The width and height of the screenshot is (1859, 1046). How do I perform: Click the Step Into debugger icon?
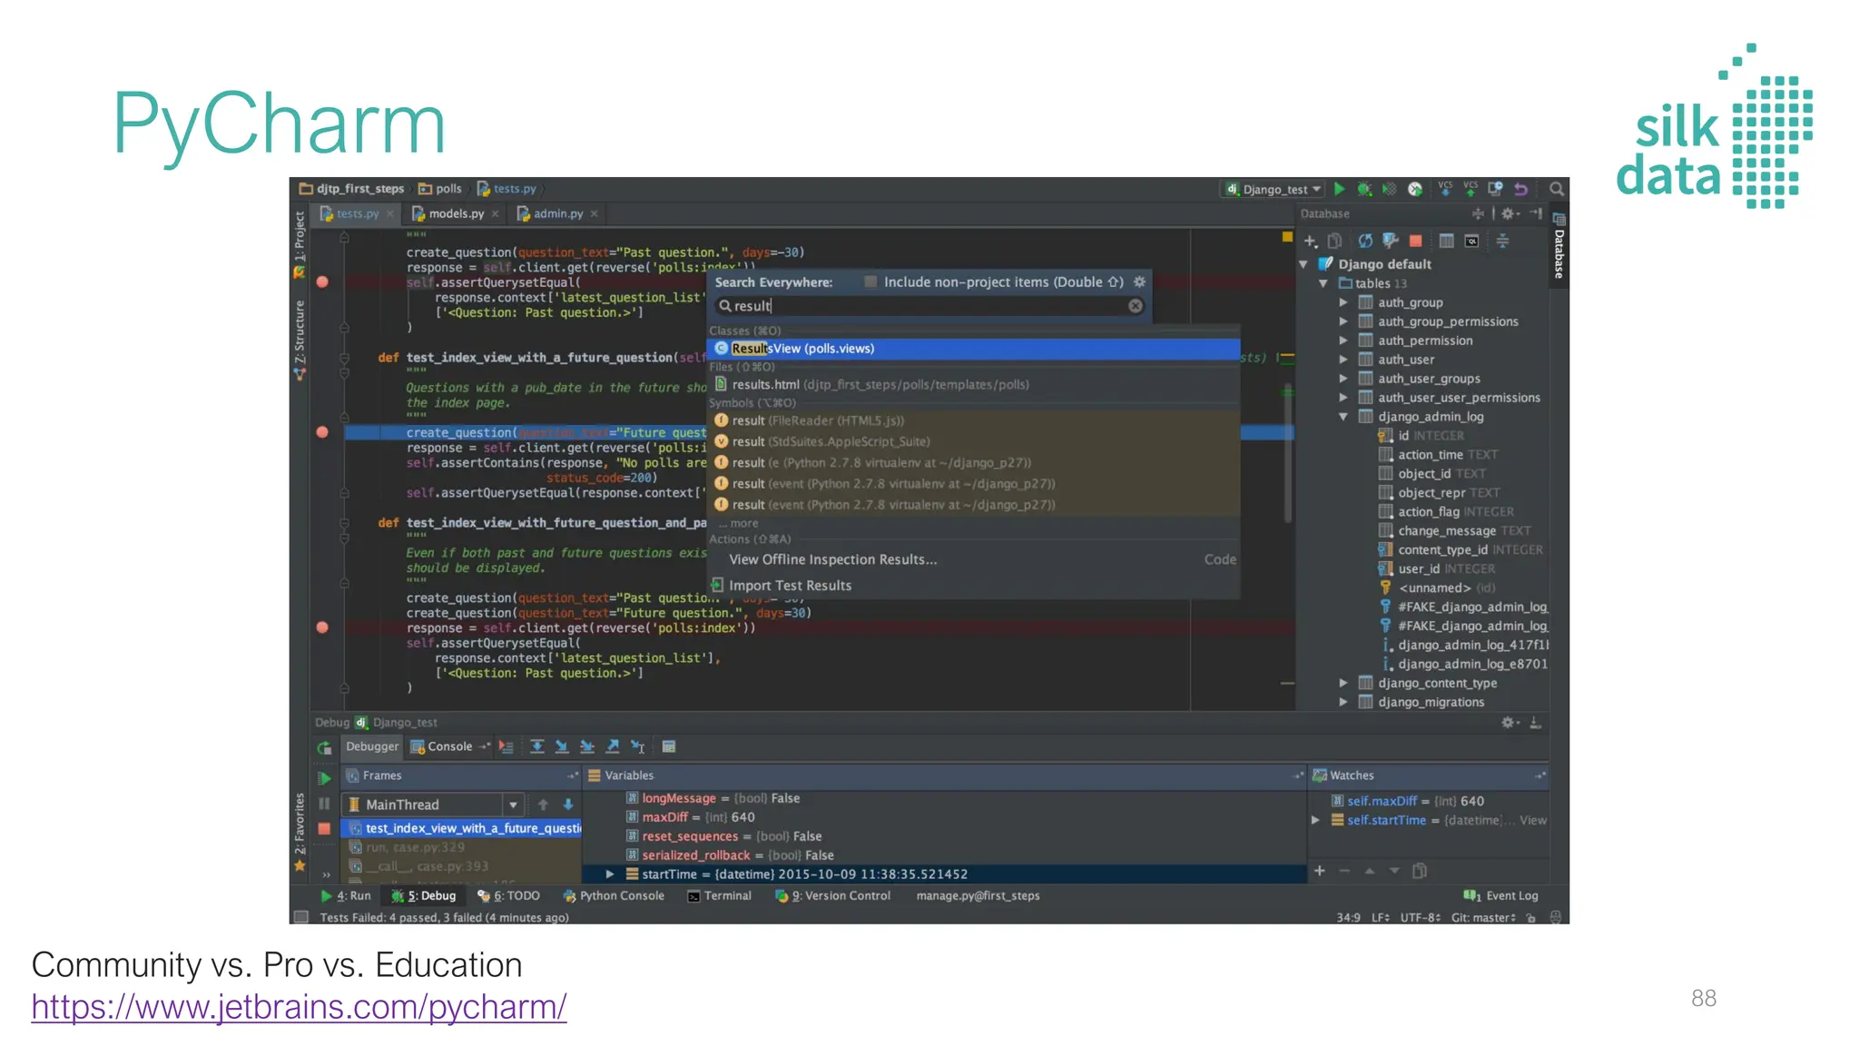click(562, 746)
